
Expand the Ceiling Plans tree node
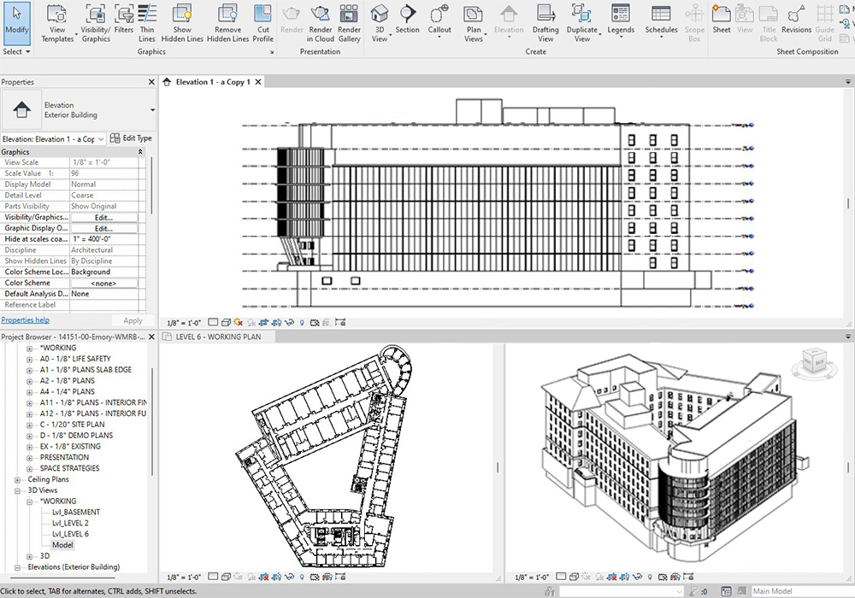pyautogui.click(x=18, y=479)
